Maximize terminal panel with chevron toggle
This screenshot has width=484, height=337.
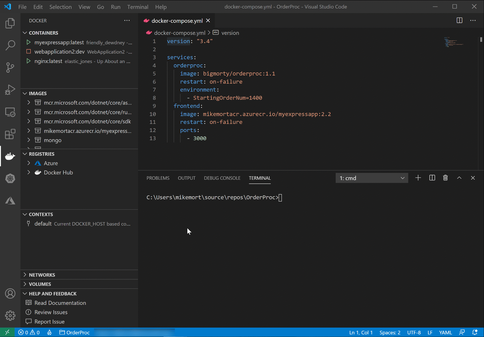pos(459,178)
